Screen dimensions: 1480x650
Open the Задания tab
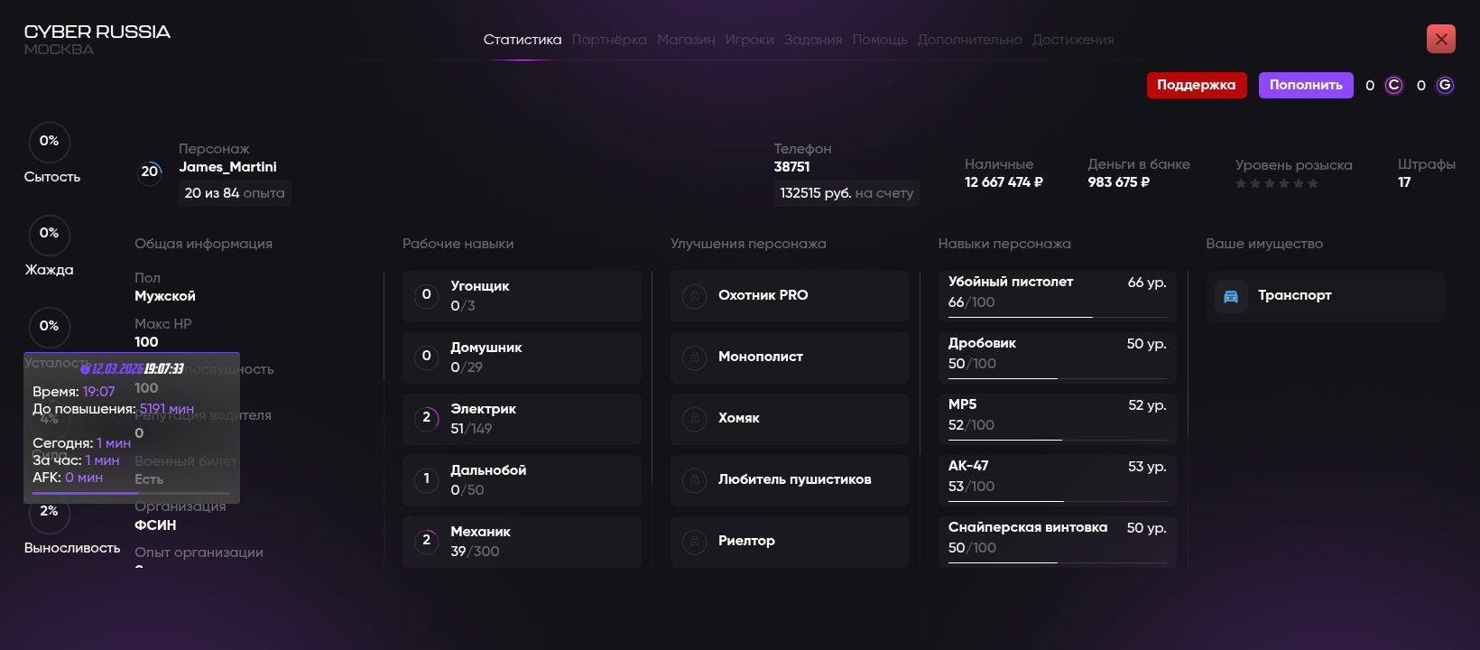tap(812, 40)
